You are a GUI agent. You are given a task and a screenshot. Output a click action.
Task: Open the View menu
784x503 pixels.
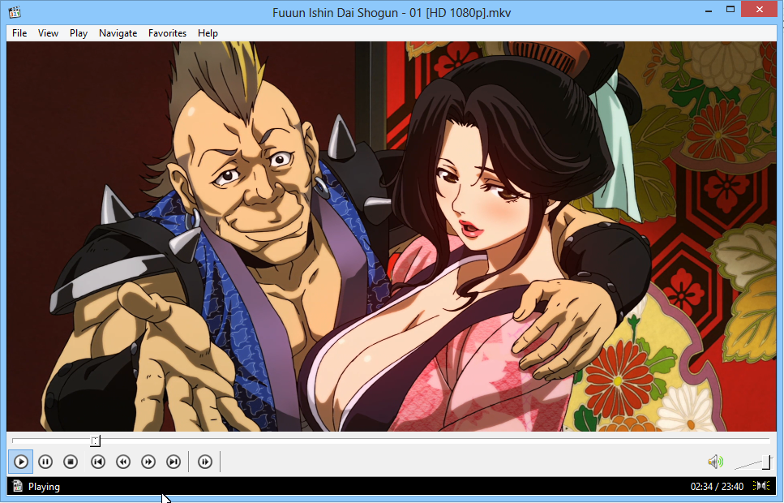pyautogui.click(x=48, y=33)
